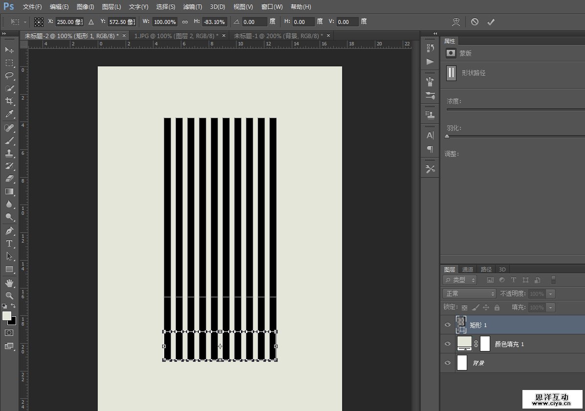The image size is (585, 411).
Task: Switch to the 1.JPG document tab
Action: [176, 36]
